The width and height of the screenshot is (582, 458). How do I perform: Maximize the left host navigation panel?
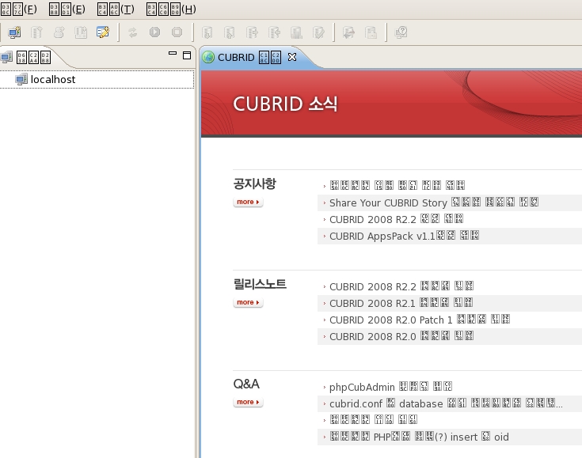187,55
